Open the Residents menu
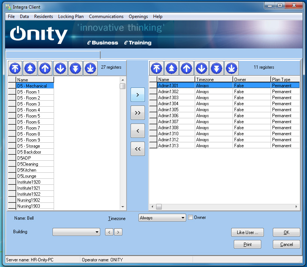Image resolution: width=307 pixels, height=267 pixels. pos(43,17)
